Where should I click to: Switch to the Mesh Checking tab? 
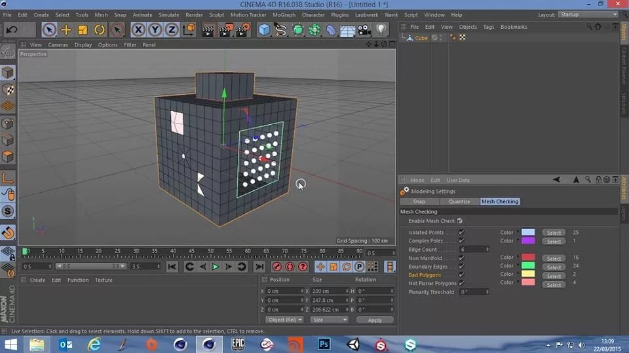(x=500, y=201)
